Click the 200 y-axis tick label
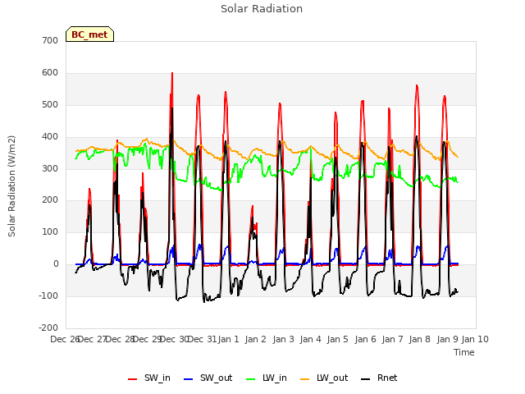 pos(50,200)
